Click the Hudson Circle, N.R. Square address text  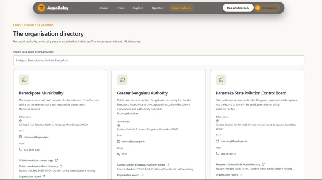(148, 129)
